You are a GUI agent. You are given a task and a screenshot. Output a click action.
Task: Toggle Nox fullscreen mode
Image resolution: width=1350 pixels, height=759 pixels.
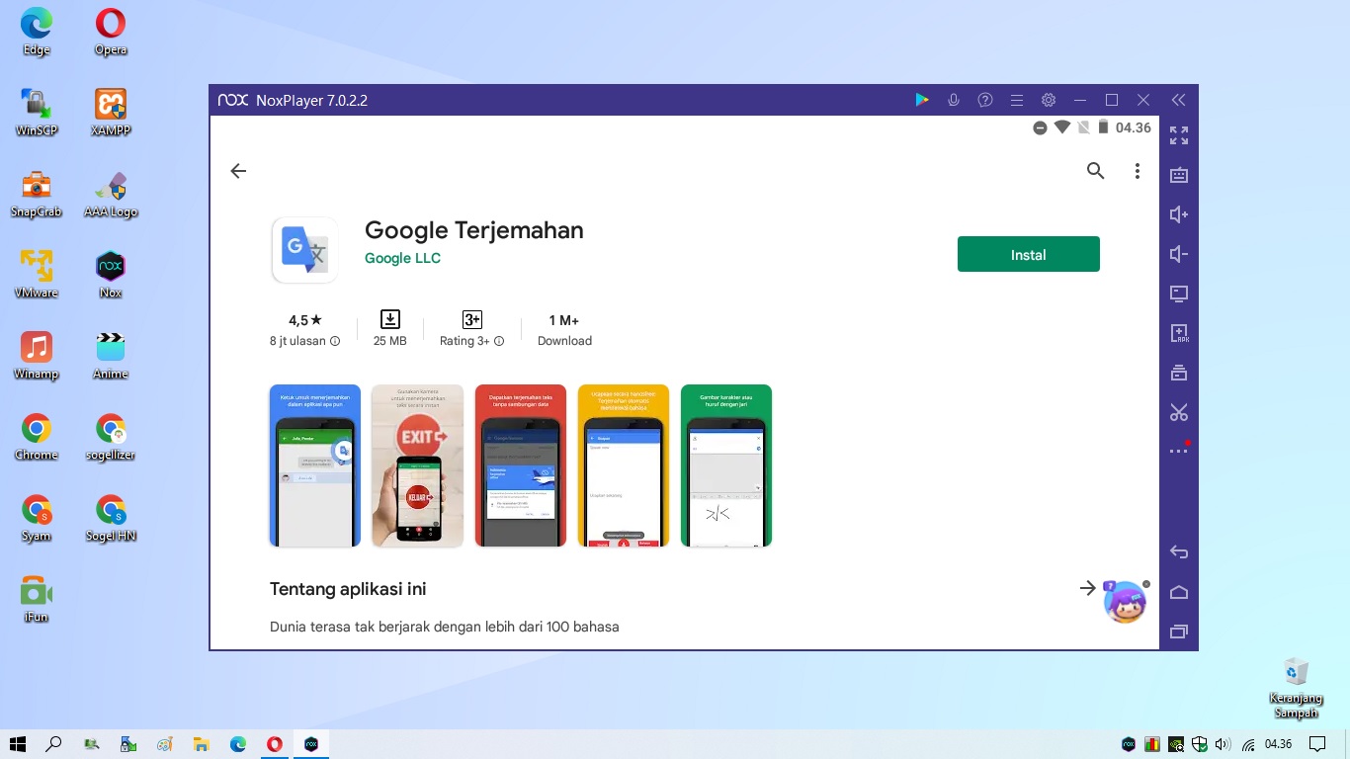pyautogui.click(x=1179, y=135)
